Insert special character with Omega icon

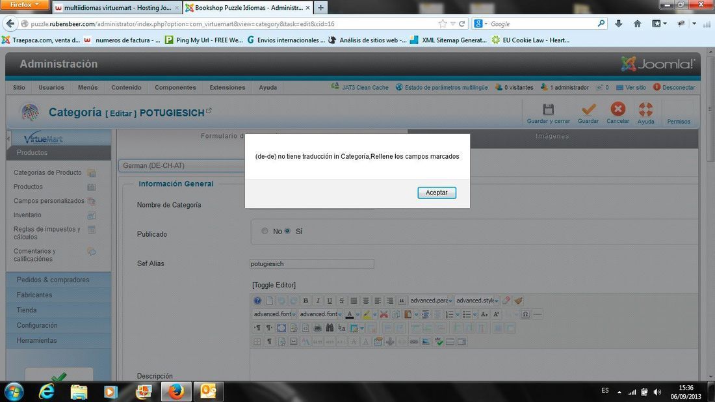click(x=525, y=314)
